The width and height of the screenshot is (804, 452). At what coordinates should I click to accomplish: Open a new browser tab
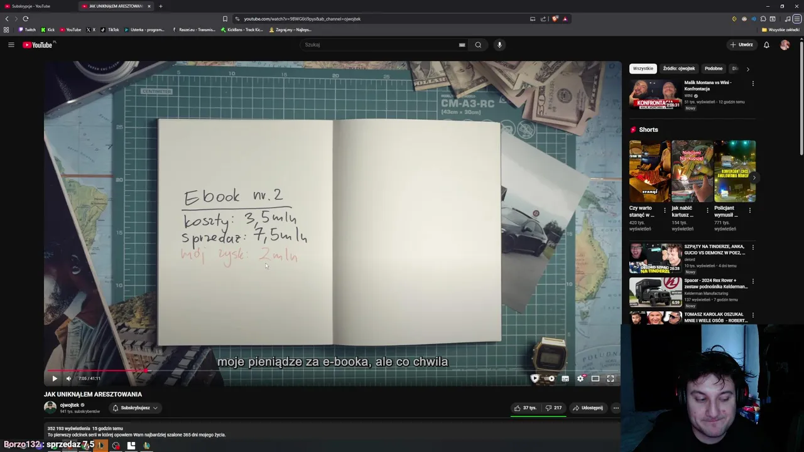coord(160,6)
